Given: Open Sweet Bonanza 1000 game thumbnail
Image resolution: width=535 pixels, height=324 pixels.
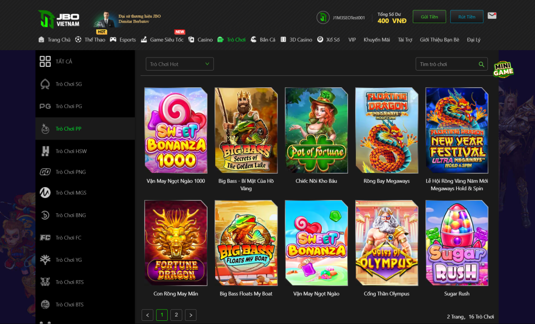Looking at the screenshot, I should coord(176,131).
